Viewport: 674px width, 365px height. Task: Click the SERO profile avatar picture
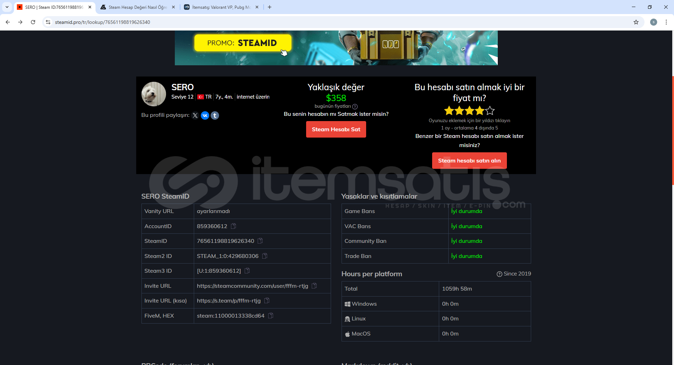(x=154, y=94)
